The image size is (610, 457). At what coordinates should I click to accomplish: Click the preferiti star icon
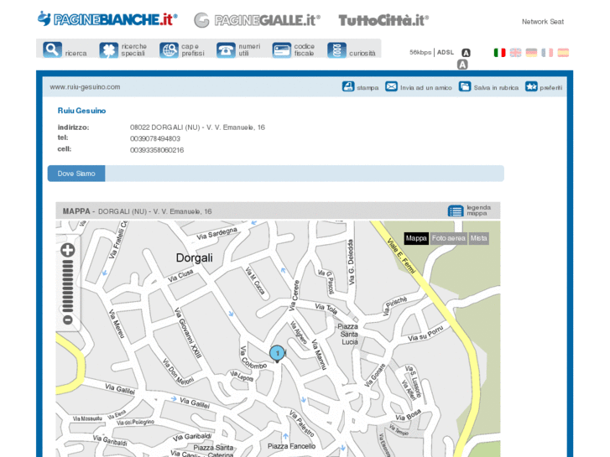(x=531, y=86)
